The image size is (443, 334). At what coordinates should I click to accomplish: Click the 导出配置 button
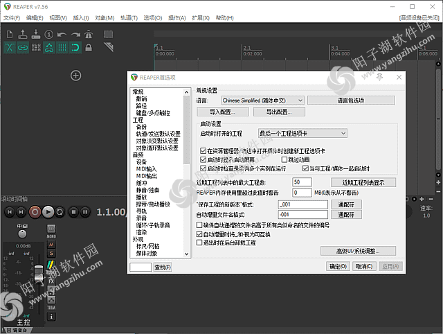pos(279,112)
